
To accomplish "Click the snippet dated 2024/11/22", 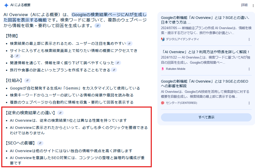I will coord(206,60).
